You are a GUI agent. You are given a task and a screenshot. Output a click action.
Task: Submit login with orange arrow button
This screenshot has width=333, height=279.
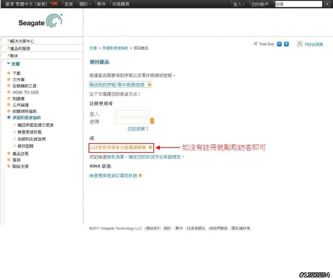(152, 121)
